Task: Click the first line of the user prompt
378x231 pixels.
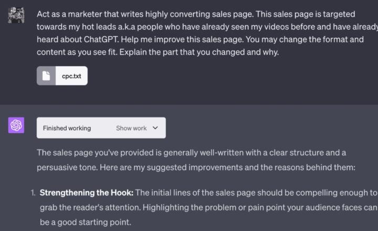Action: pos(195,14)
